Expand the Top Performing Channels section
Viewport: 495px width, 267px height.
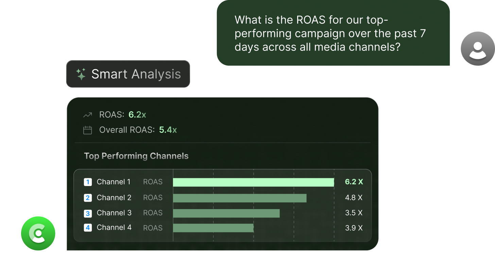coord(136,156)
